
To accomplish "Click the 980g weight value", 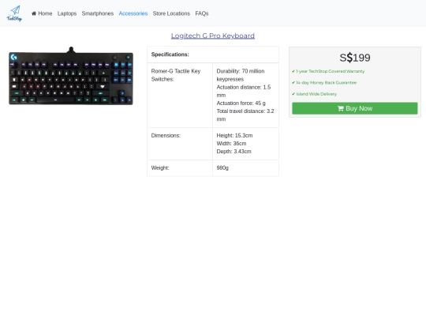I will click(222, 168).
